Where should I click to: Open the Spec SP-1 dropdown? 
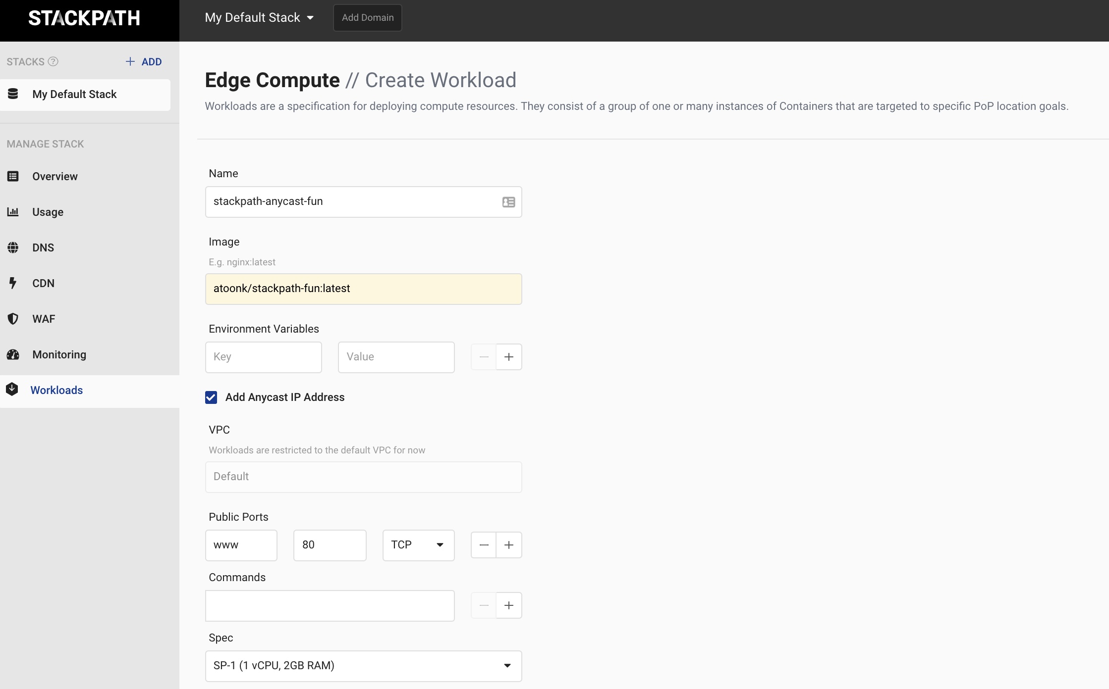[364, 666]
